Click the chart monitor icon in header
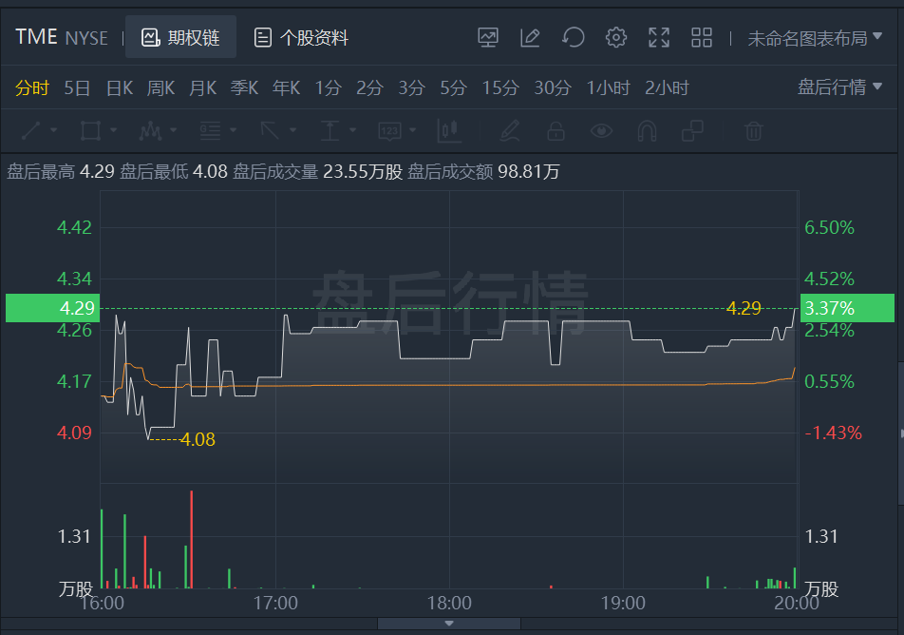904x635 pixels. pos(488,37)
